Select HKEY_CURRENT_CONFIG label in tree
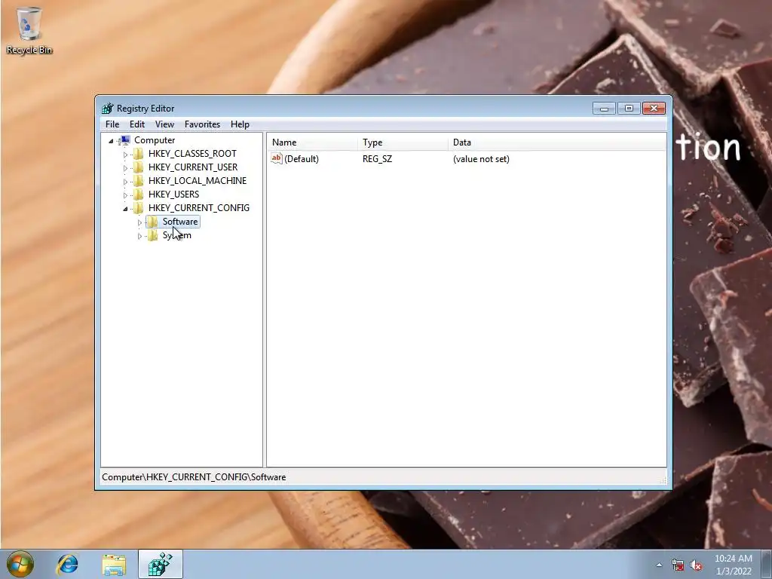The width and height of the screenshot is (772, 579). [x=199, y=208]
